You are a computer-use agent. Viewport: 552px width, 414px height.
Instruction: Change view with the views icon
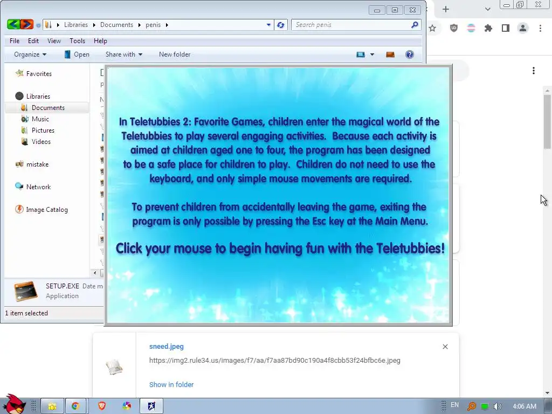pyautogui.click(x=361, y=54)
